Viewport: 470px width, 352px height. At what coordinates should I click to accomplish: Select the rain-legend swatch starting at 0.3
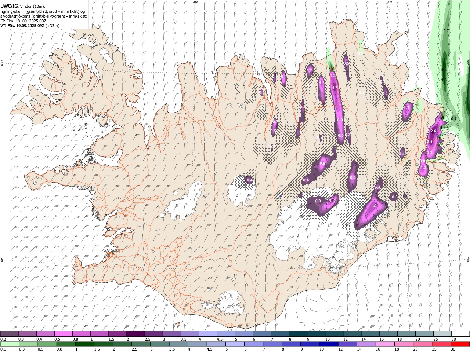[28, 344]
